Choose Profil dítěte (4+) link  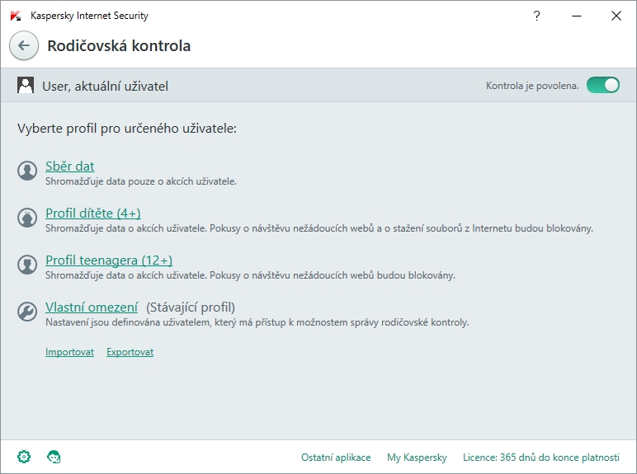pos(93,213)
